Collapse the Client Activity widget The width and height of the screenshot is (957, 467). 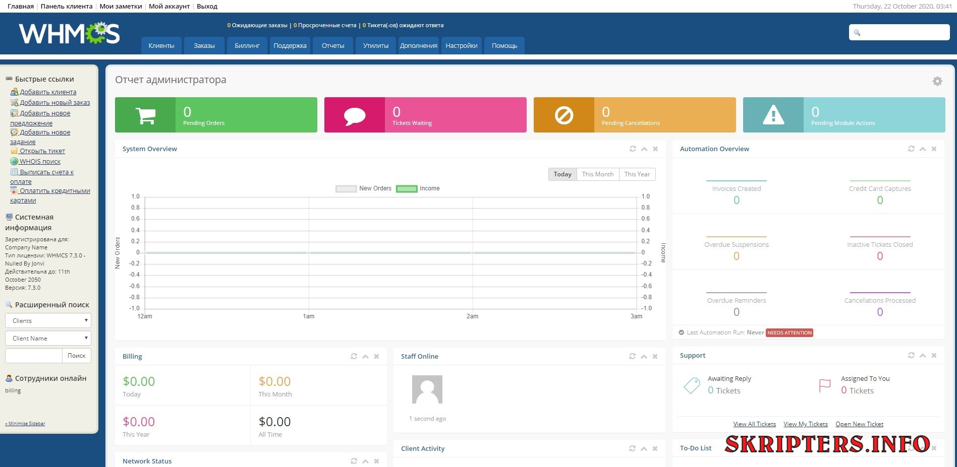pyautogui.click(x=644, y=448)
